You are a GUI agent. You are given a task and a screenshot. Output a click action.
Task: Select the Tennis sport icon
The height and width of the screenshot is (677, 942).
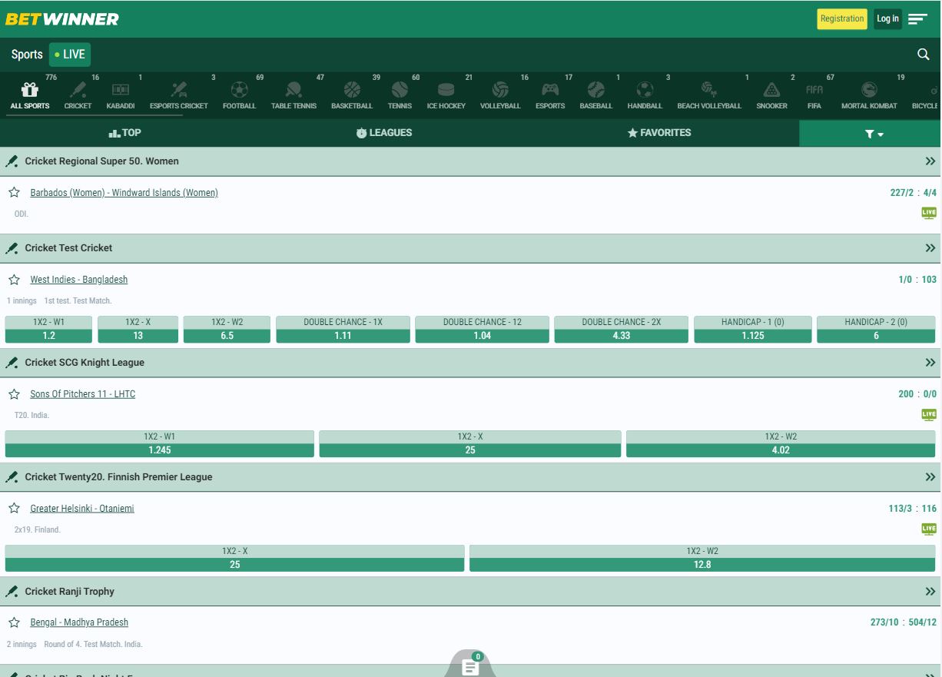(x=400, y=89)
